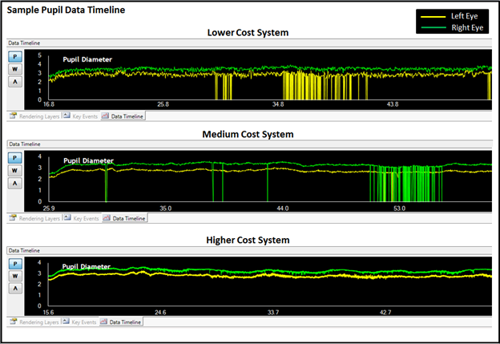Click the Right Eye legend label
Screen dimensions: 500x344
[467, 28]
